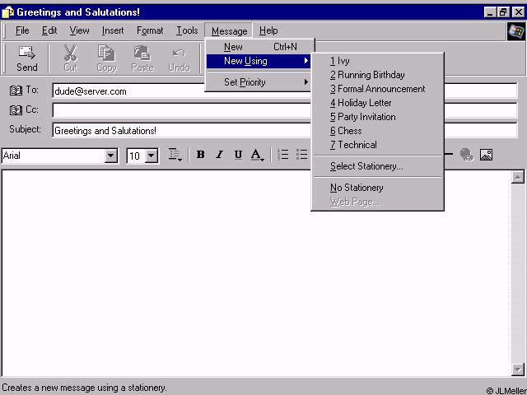Toggle underline formatting
This screenshot has height=395, width=527.
238,155
